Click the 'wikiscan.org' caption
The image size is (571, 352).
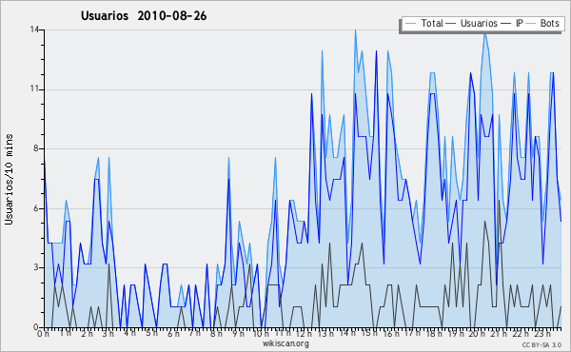tap(285, 343)
